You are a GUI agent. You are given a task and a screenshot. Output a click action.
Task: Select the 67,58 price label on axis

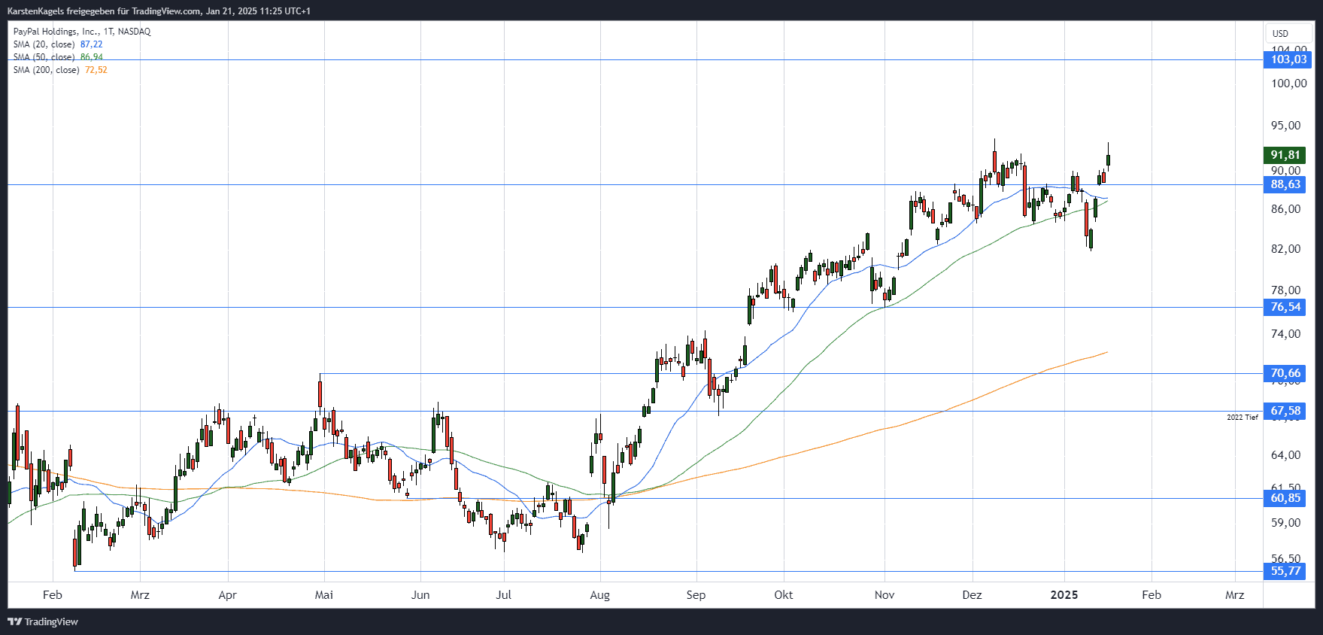pos(1285,411)
